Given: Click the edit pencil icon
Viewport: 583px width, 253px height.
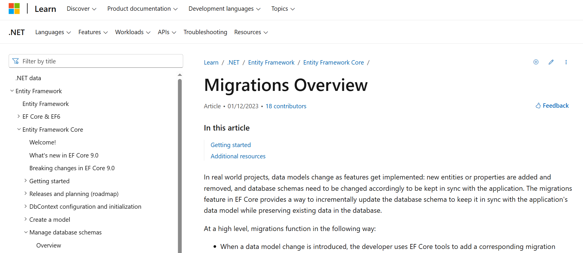Looking at the screenshot, I should pyautogui.click(x=551, y=62).
